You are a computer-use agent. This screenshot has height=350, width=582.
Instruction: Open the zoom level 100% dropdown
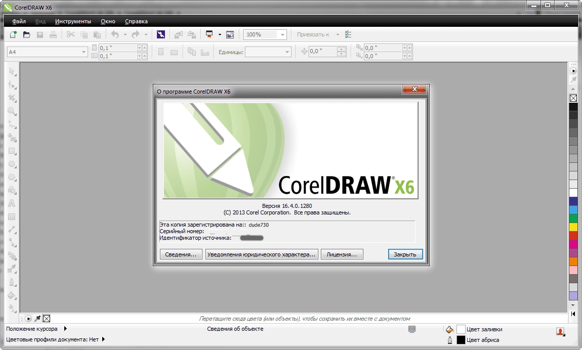click(282, 34)
